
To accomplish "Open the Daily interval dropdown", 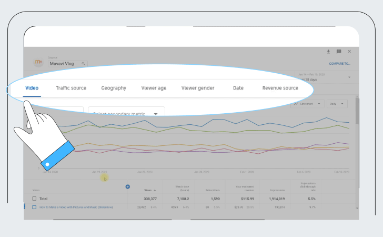I will [x=337, y=104].
